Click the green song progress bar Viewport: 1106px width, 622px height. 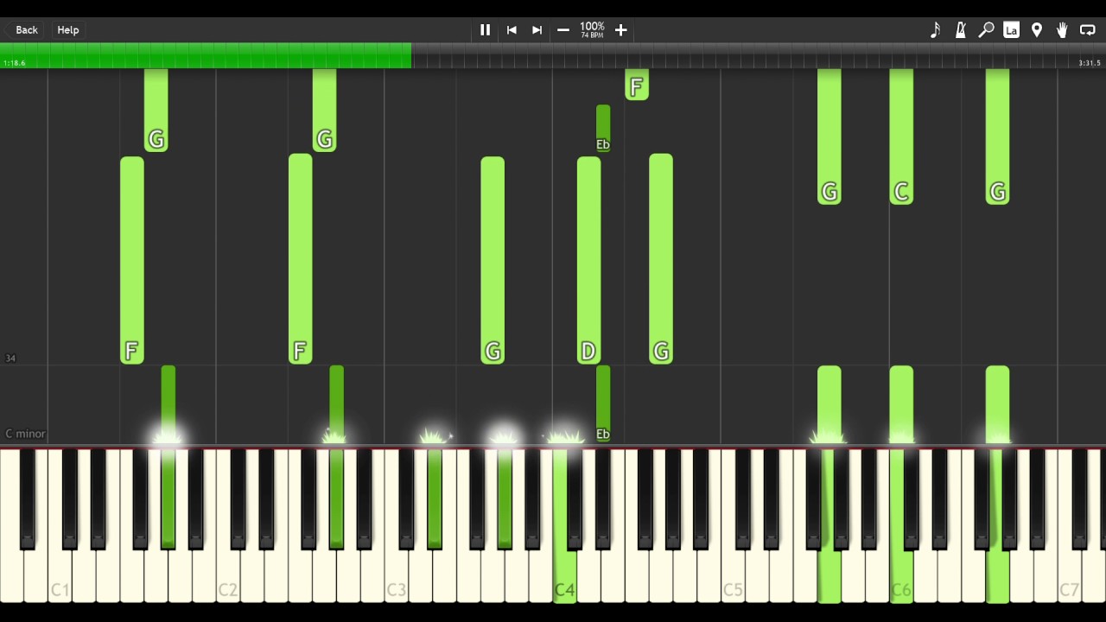pyautogui.click(x=206, y=55)
